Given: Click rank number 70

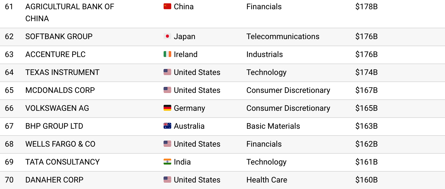Looking at the screenshot, I should (x=9, y=180).
